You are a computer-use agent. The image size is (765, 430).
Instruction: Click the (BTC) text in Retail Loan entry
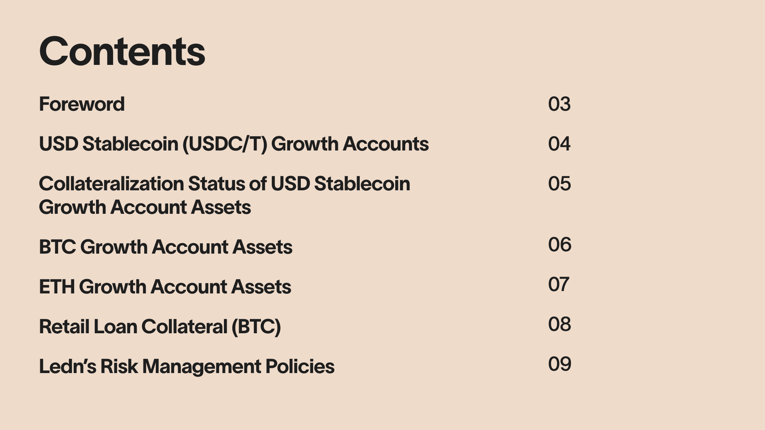point(257,327)
